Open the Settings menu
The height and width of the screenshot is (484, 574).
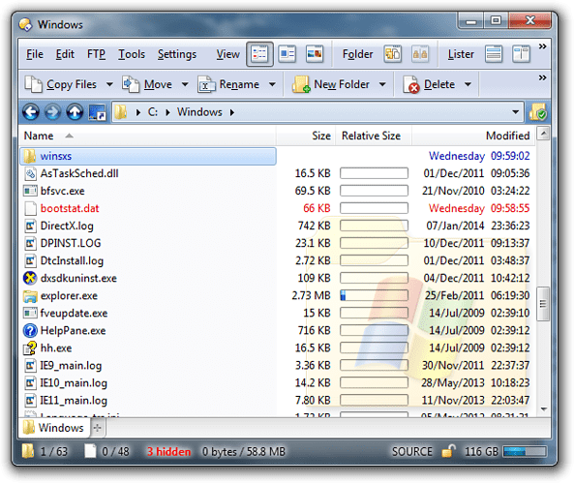pyautogui.click(x=177, y=54)
